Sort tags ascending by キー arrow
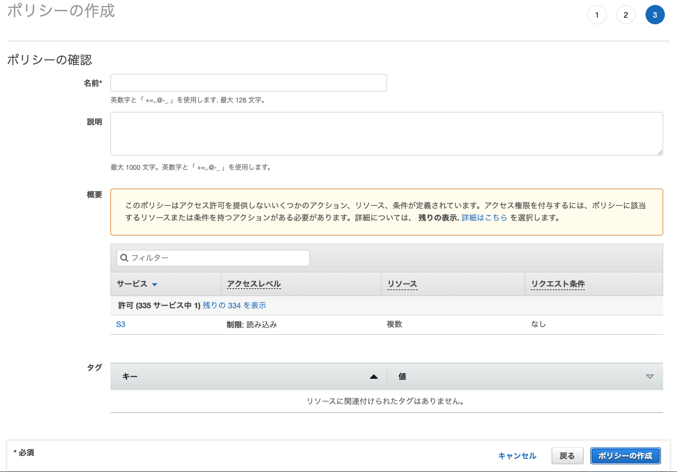 (374, 377)
